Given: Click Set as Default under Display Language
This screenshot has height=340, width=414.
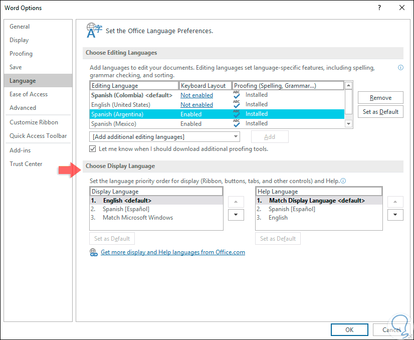Looking at the screenshot, I should 112,239.
